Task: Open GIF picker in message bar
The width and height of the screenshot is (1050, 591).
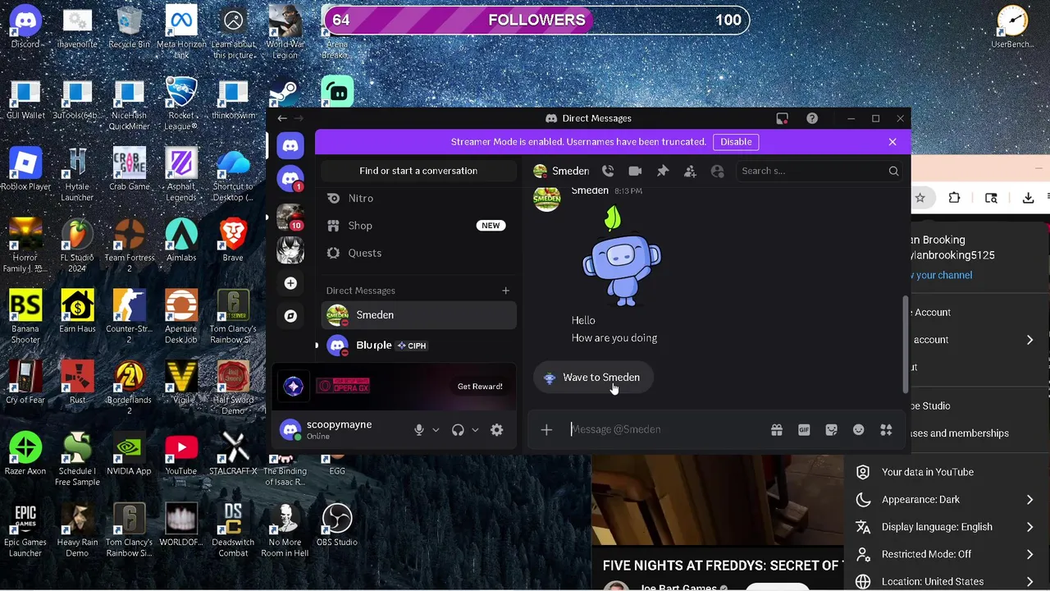Action: coord(804,429)
